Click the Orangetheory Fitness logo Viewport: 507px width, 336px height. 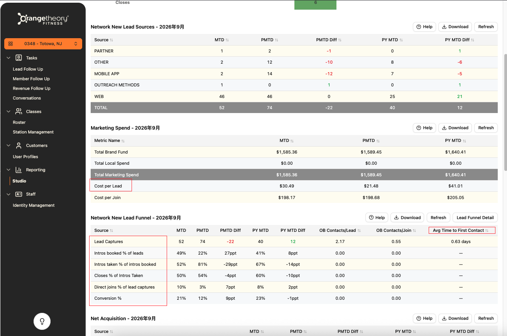[43, 19]
